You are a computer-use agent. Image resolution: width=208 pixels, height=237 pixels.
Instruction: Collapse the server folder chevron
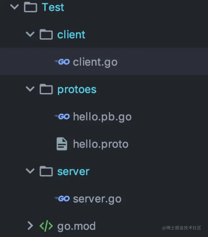coord(30,171)
